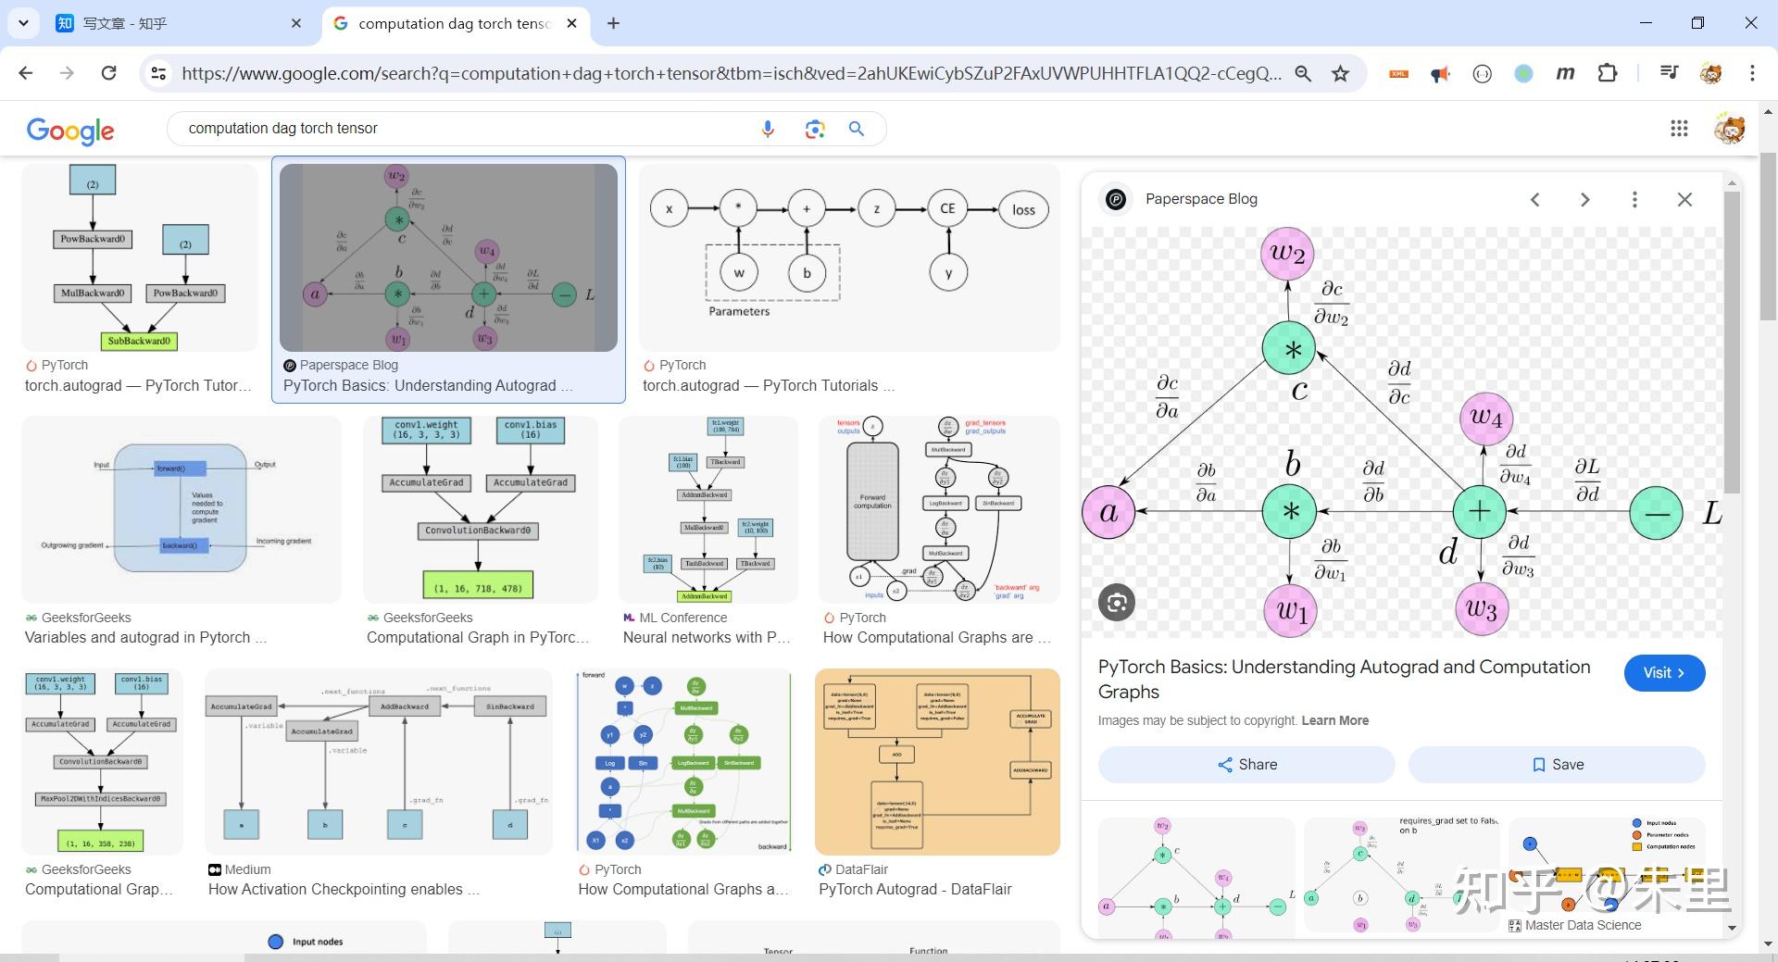Image resolution: width=1778 pixels, height=962 pixels.
Task: Click the large preview graph image
Action: (x=1402, y=432)
